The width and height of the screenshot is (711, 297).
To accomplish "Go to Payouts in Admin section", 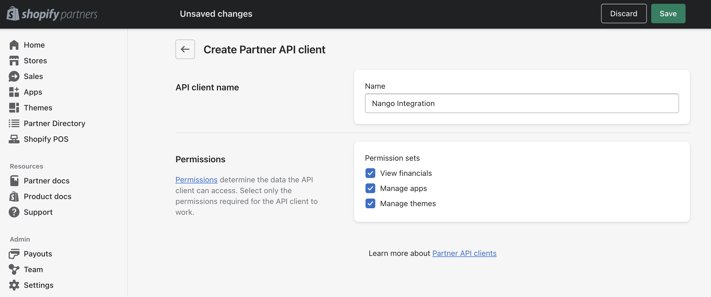I will click(38, 254).
